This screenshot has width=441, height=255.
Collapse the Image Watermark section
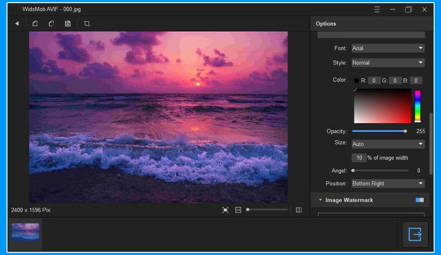click(320, 200)
